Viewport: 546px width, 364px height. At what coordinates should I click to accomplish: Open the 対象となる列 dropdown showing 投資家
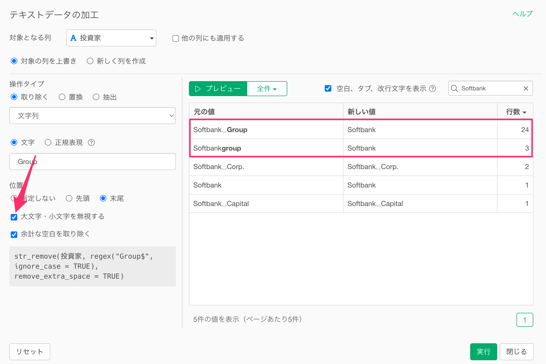tap(111, 38)
